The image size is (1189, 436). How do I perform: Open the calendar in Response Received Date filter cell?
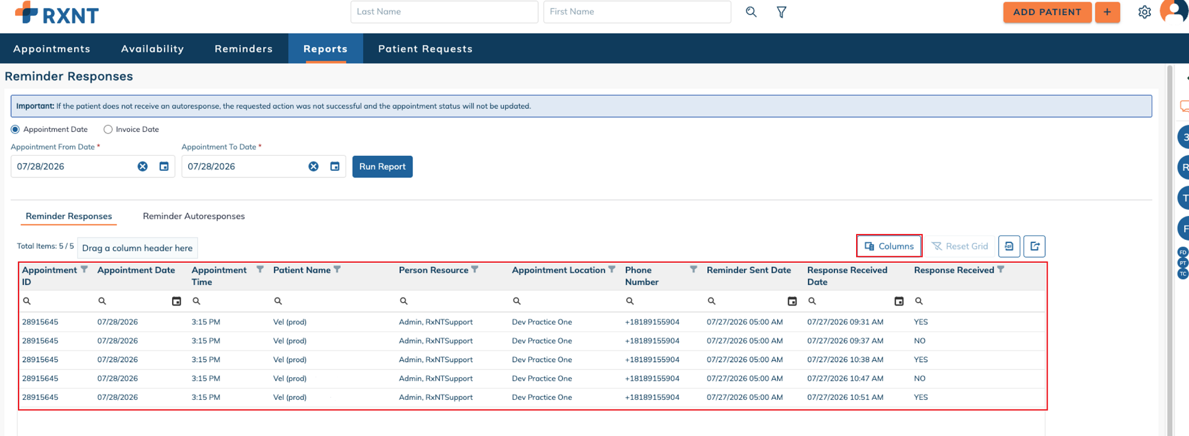pos(899,301)
